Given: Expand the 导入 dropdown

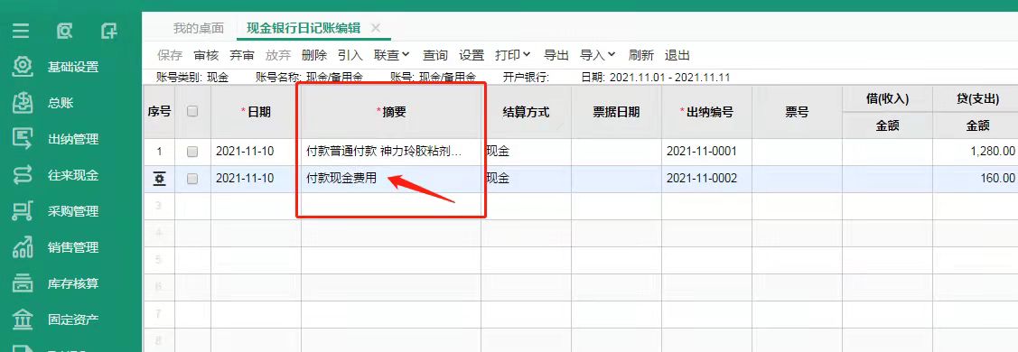Looking at the screenshot, I should click(597, 55).
